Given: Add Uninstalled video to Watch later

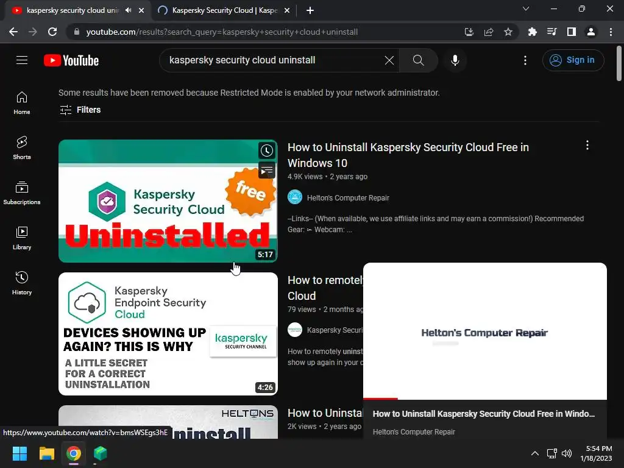Looking at the screenshot, I should click(267, 151).
